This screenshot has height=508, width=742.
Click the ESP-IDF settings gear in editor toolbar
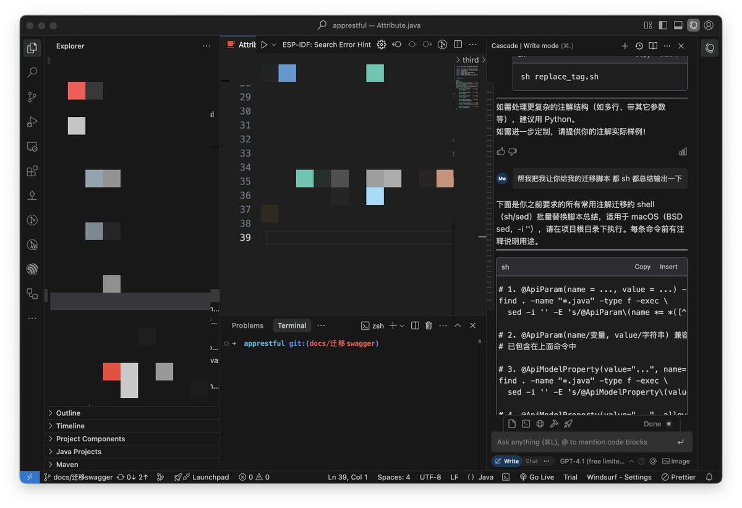click(382, 45)
